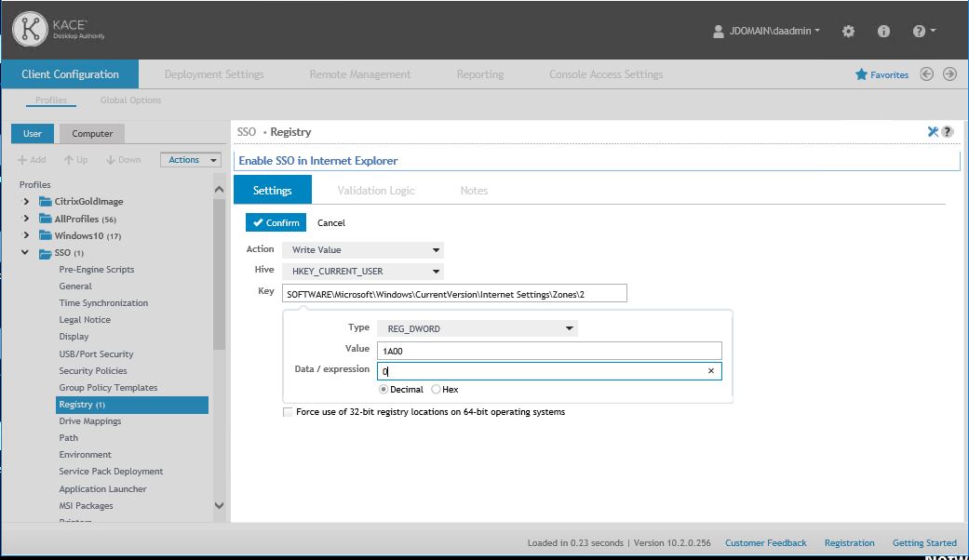Go back with the left arrow icon

click(x=926, y=74)
